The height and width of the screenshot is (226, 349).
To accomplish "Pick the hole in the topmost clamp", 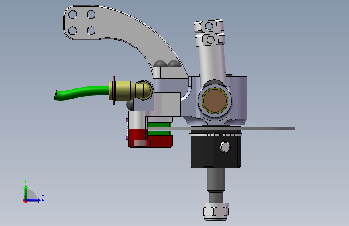I will (209, 26).
